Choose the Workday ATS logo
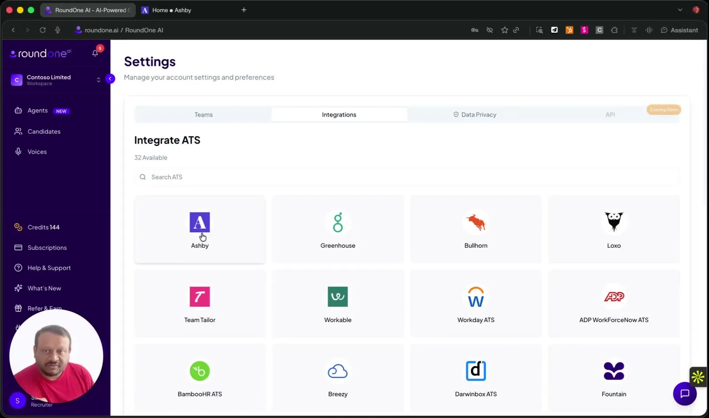 coord(476,297)
